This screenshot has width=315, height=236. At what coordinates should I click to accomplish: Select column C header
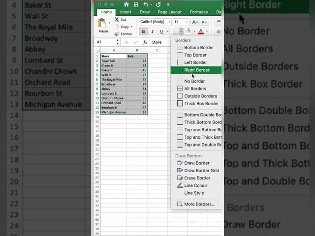[157, 50]
